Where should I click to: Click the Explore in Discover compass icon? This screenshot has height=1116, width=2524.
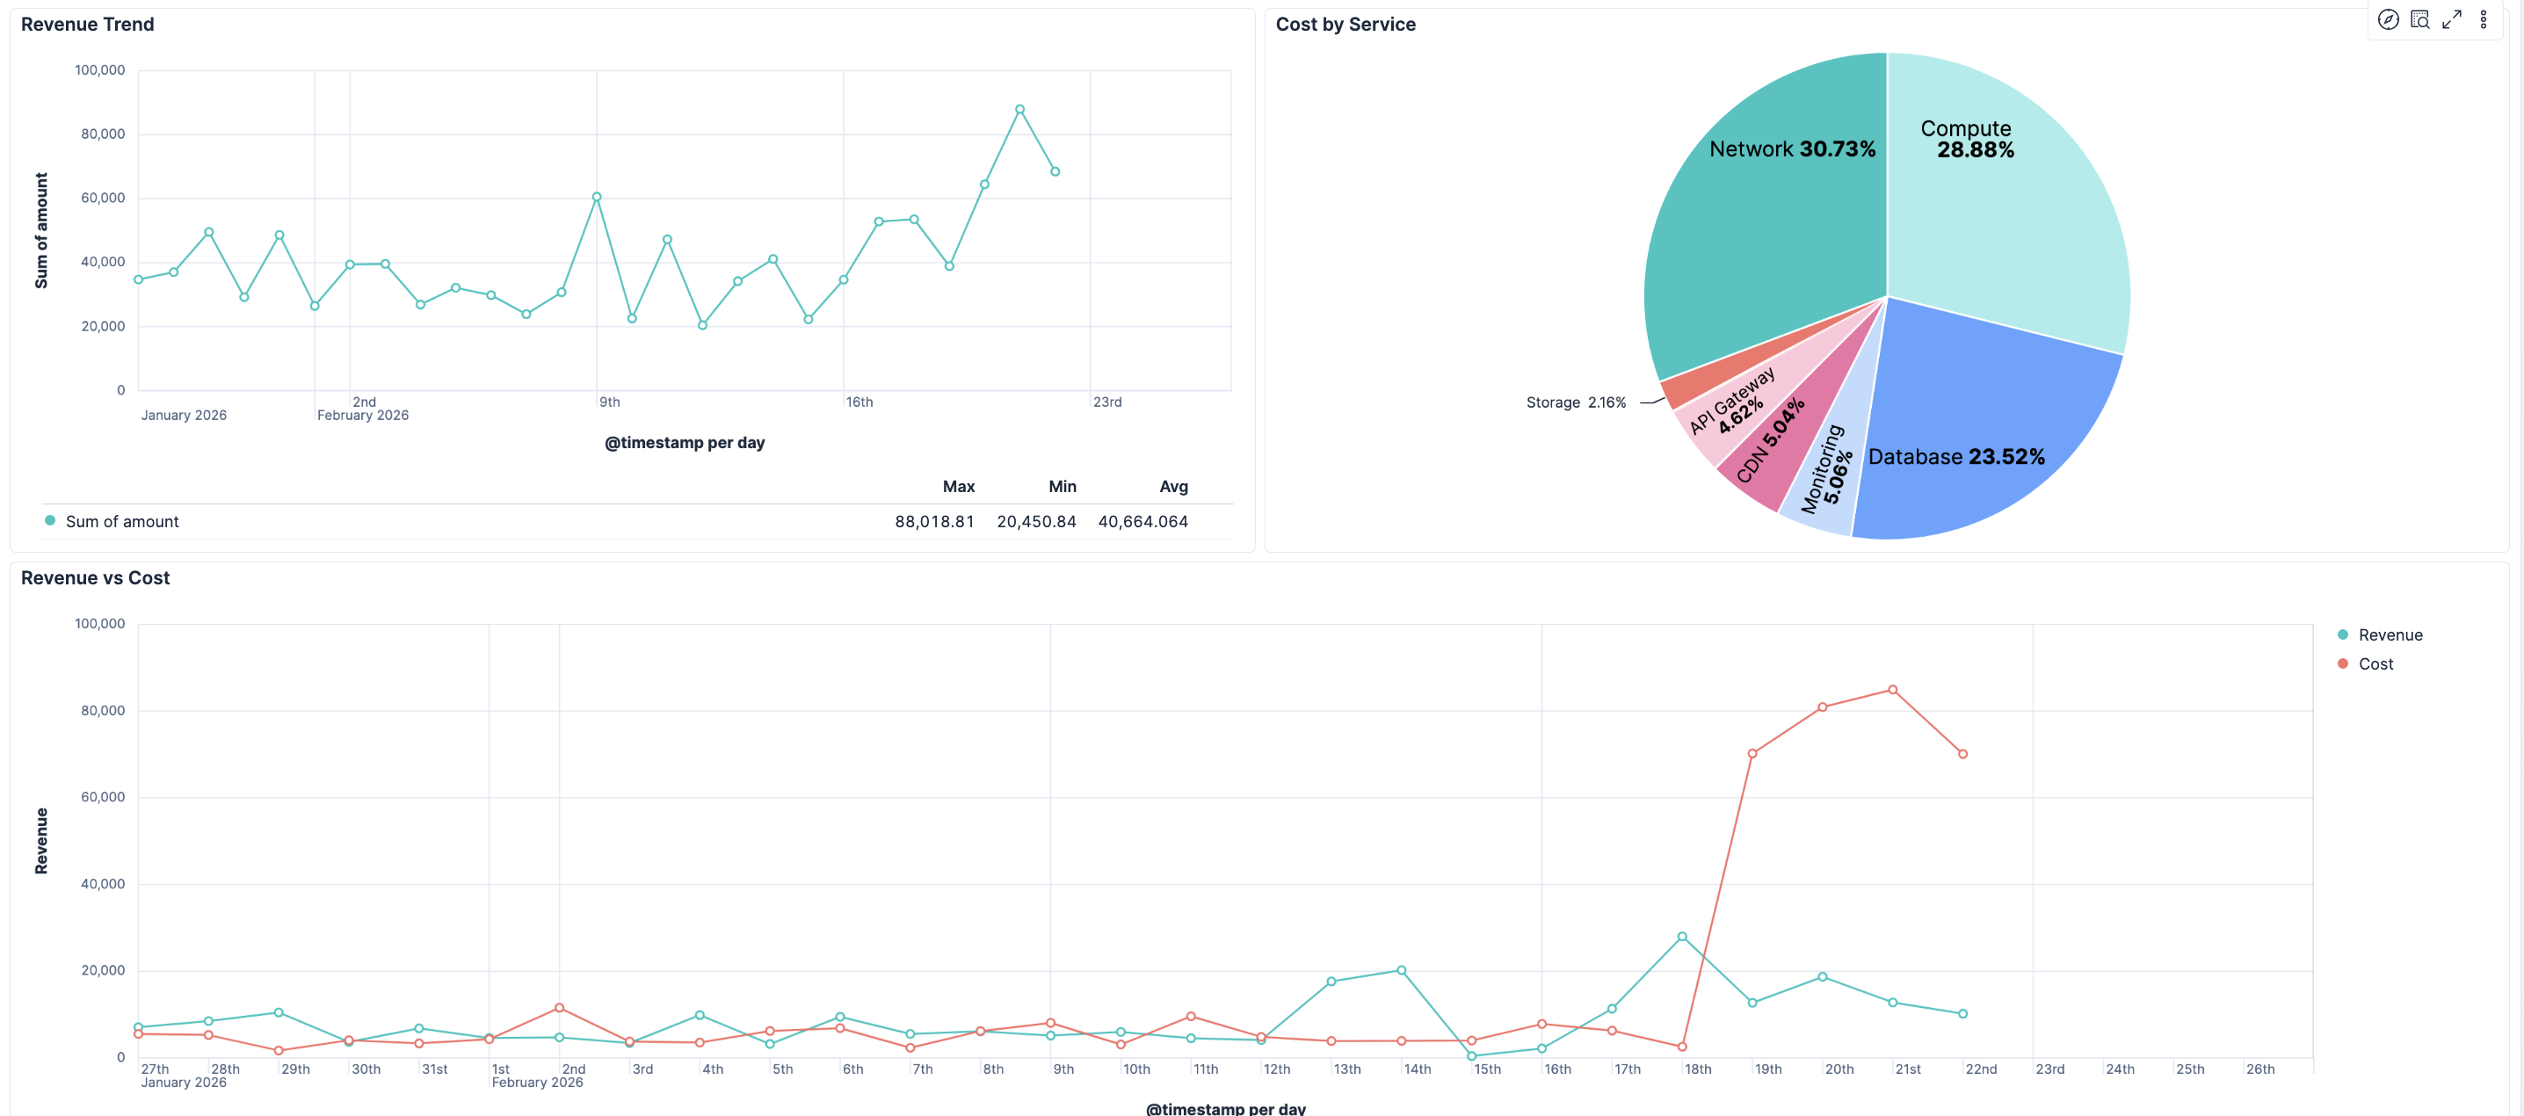tap(2388, 19)
